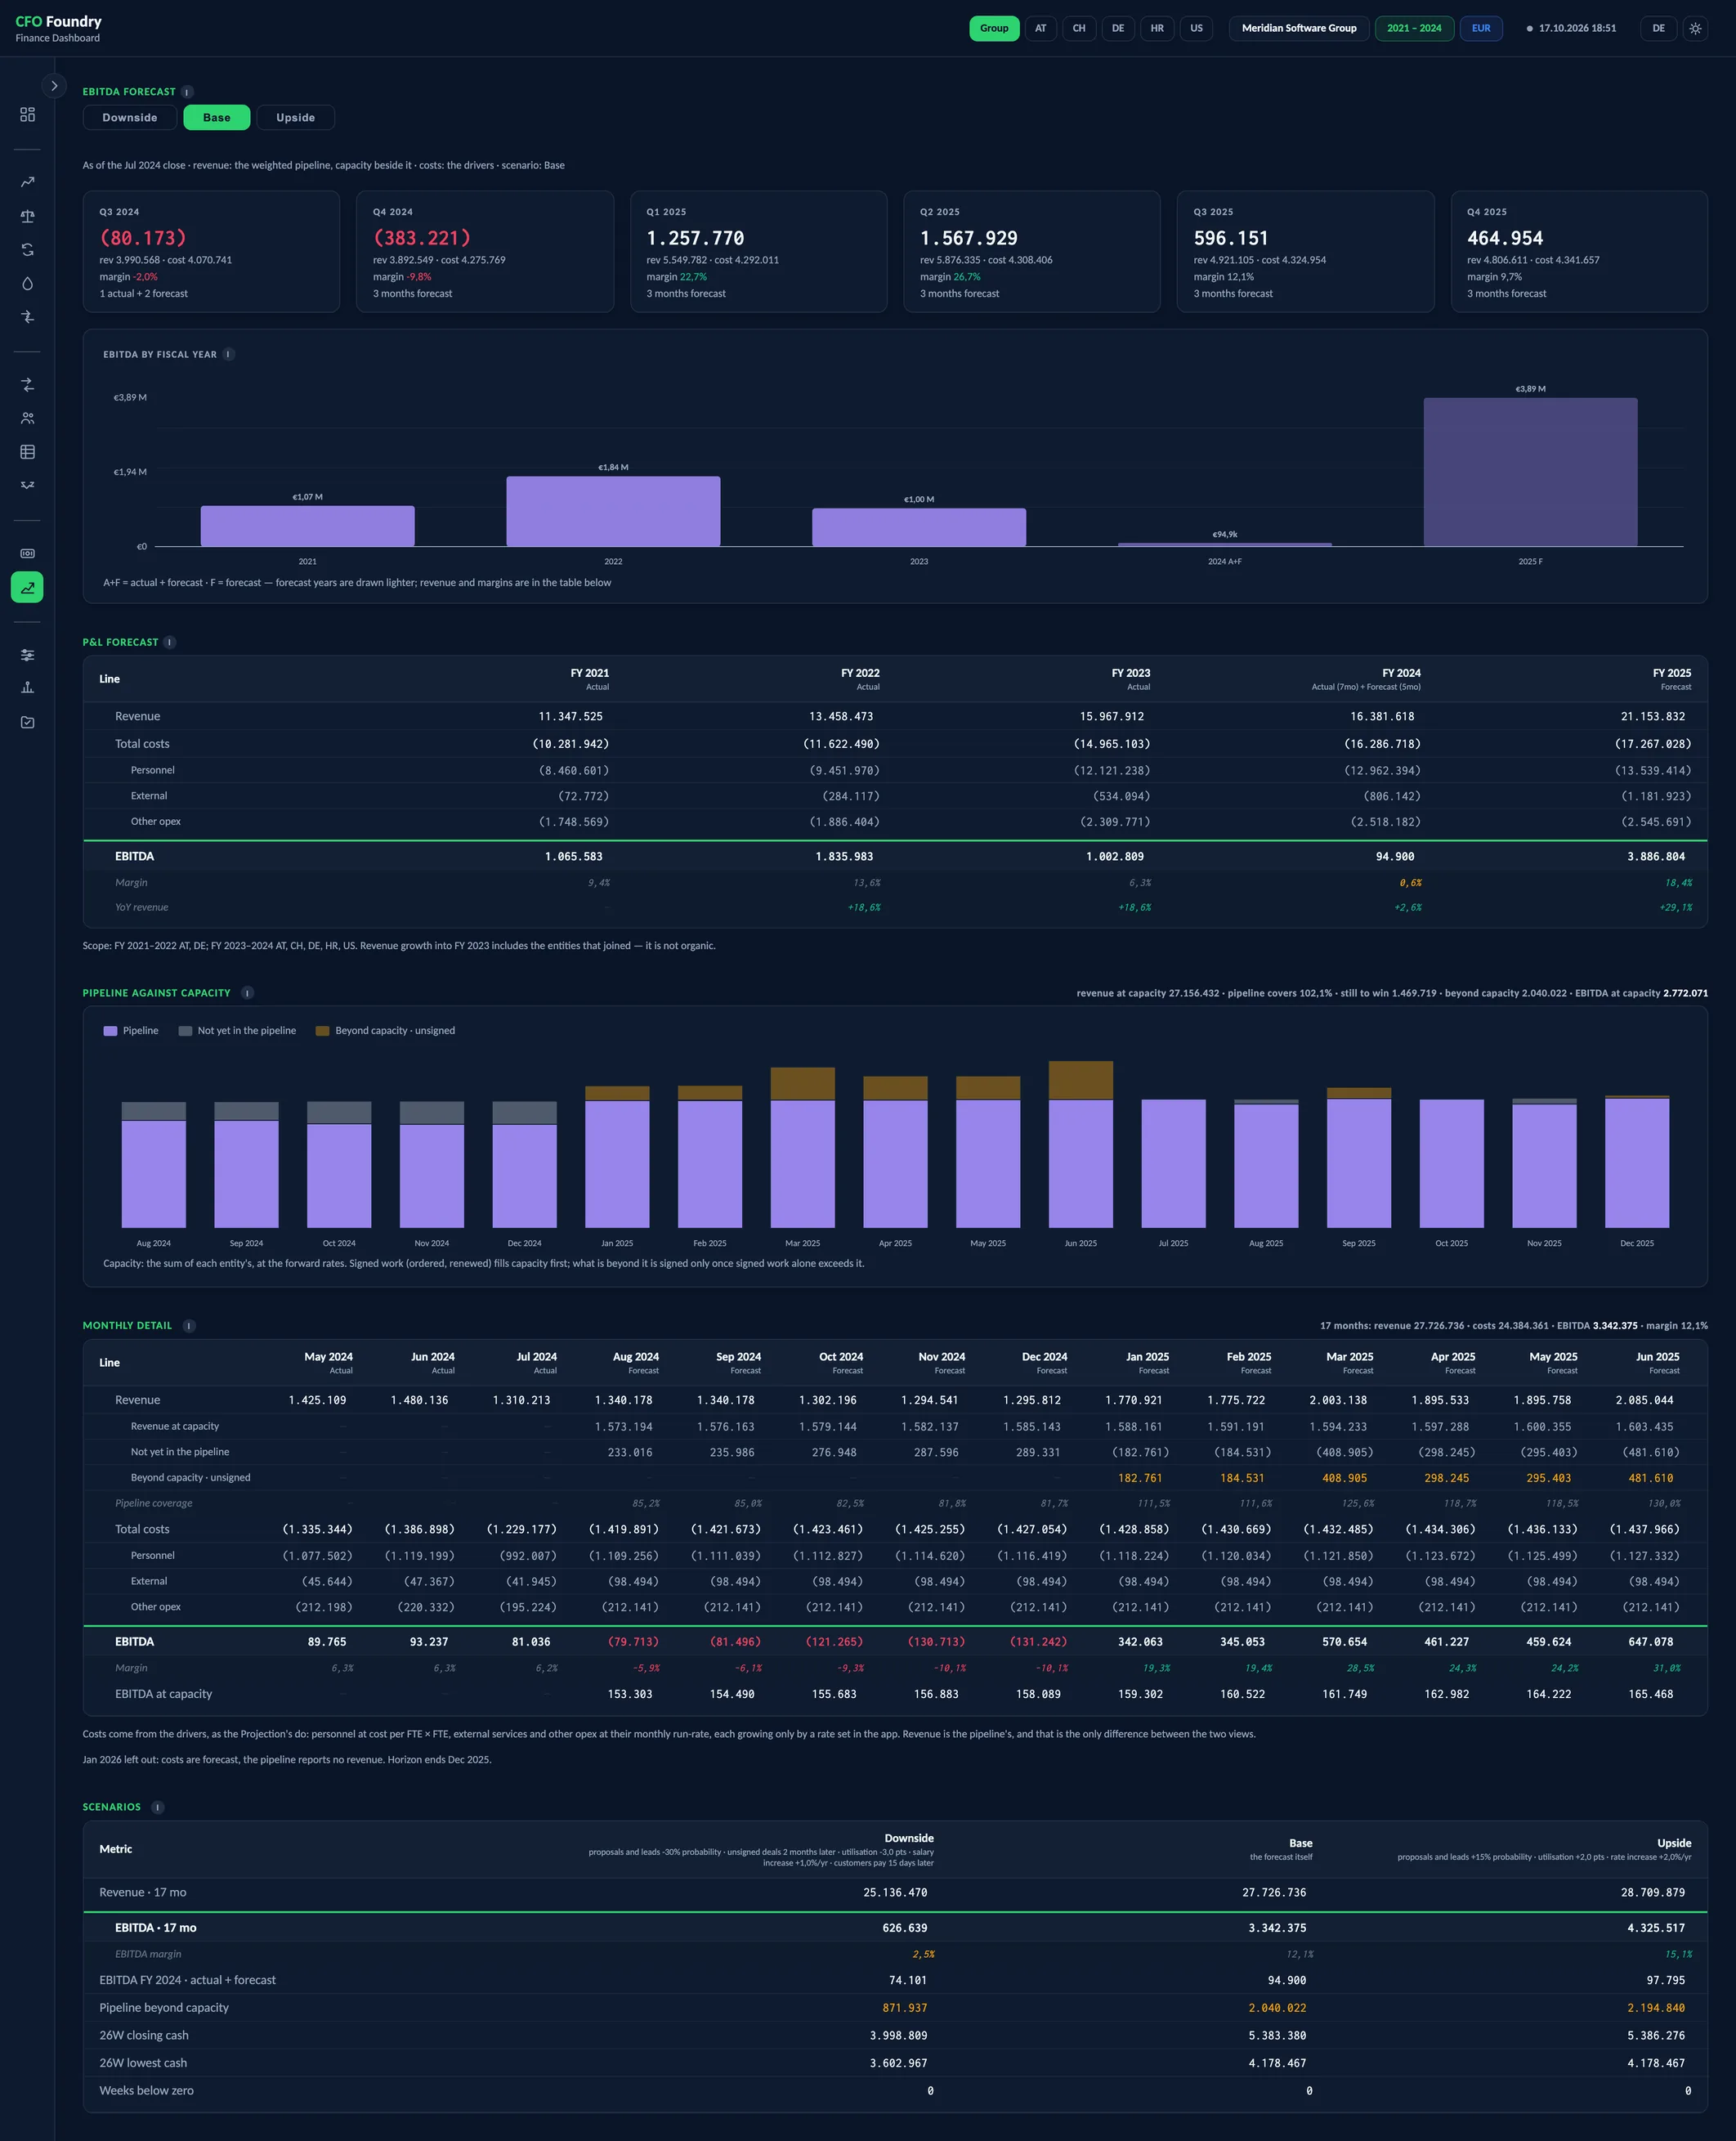Click the info icon beside SCENARIOS
The width and height of the screenshot is (1736, 2141).
(158, 1807)
